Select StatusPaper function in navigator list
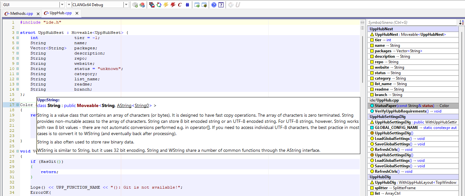Screen dimensions: 465x196 (404, 106)
